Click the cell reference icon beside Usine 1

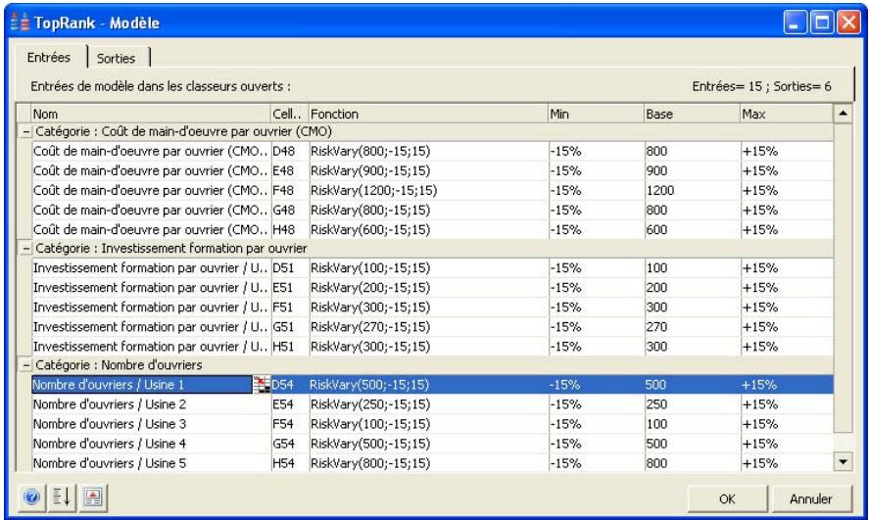(x=261, y=384)
